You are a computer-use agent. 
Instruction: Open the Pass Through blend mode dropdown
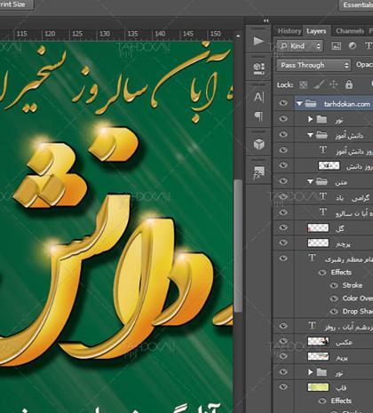(x=313, y=65)
